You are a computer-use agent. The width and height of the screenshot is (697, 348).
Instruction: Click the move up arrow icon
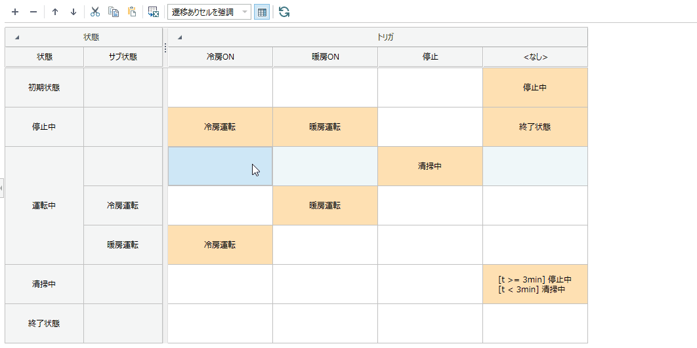click(55, 12)
